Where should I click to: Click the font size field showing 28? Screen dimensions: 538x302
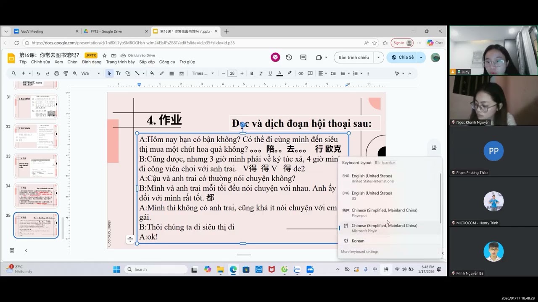tap(232, 73)
